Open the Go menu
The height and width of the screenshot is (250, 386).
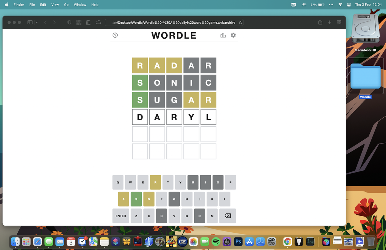[66, 5]
